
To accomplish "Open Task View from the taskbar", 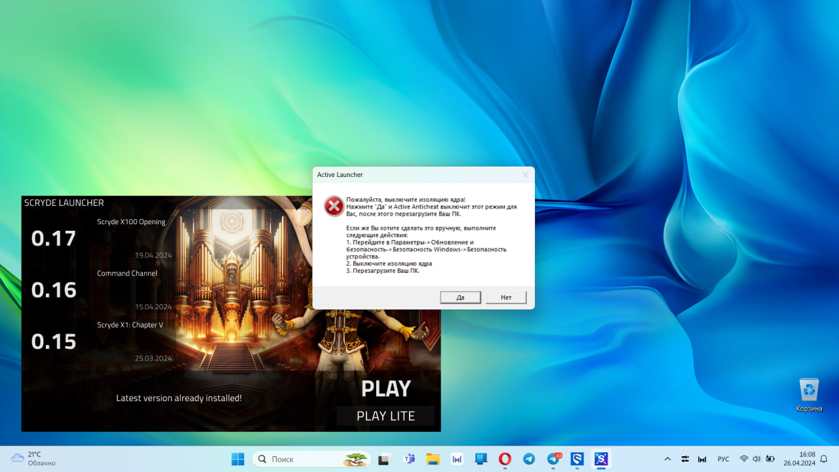I will coord(385,459).
